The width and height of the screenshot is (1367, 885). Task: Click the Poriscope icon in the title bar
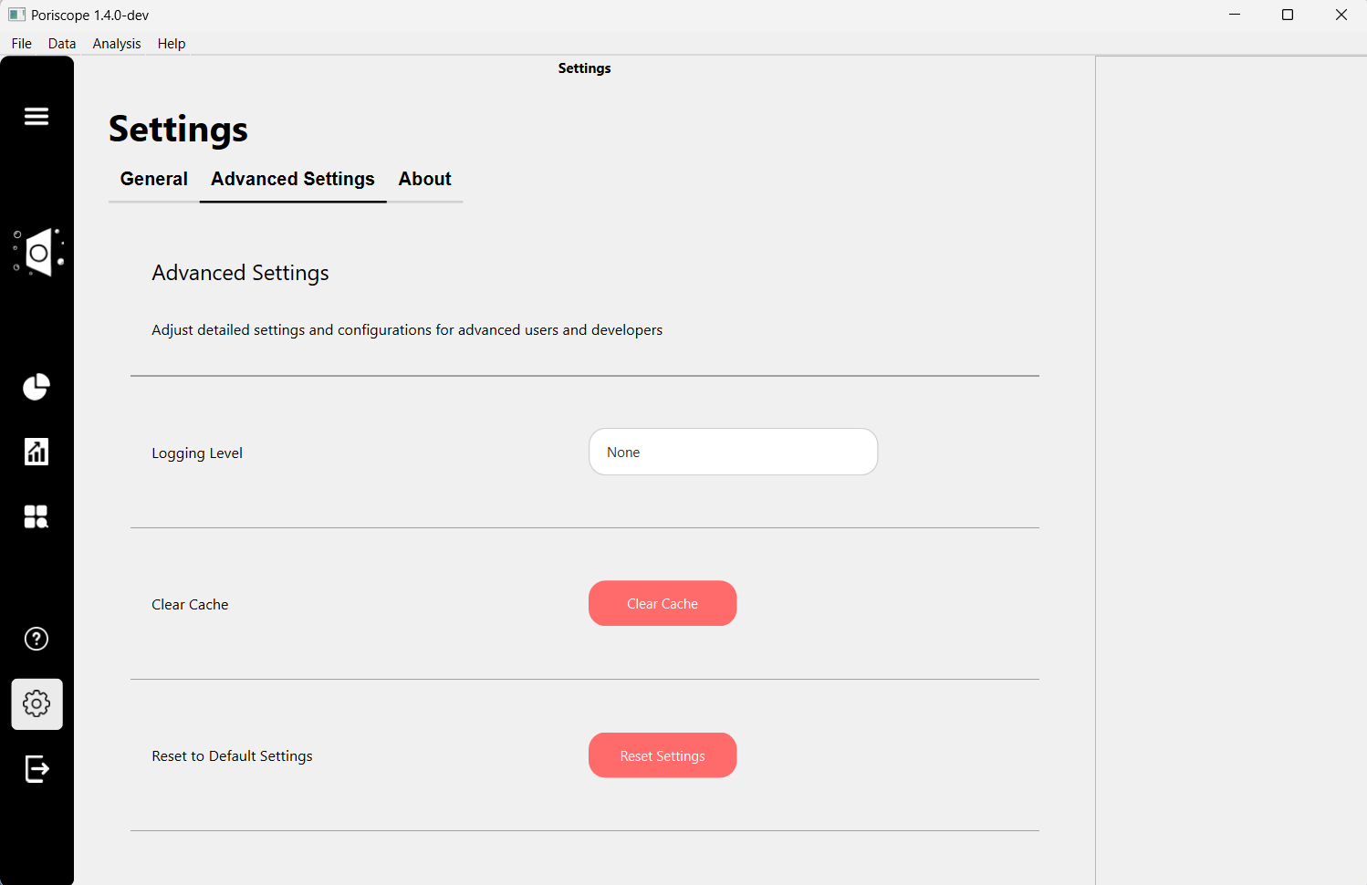(16, 15)
